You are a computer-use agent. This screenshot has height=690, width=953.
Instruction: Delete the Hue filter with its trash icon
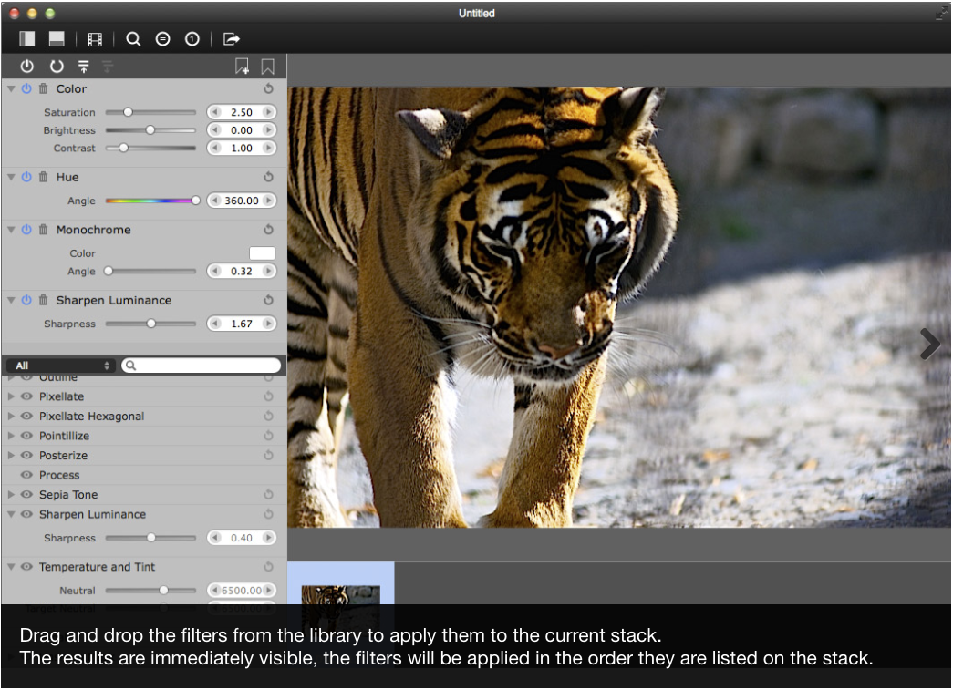[43, 177]
